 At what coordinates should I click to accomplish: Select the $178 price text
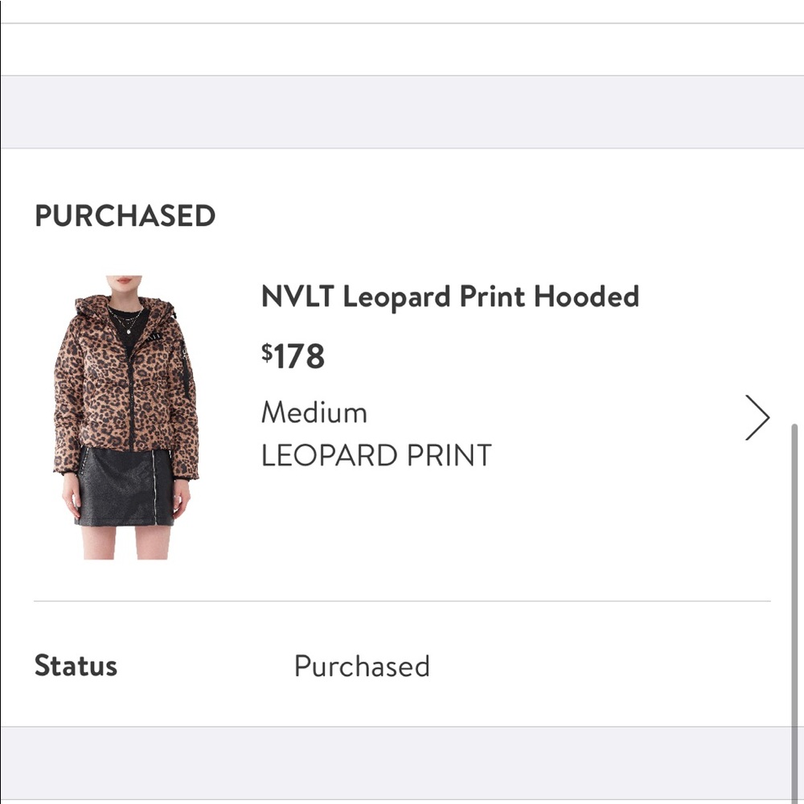click(293, 355)
